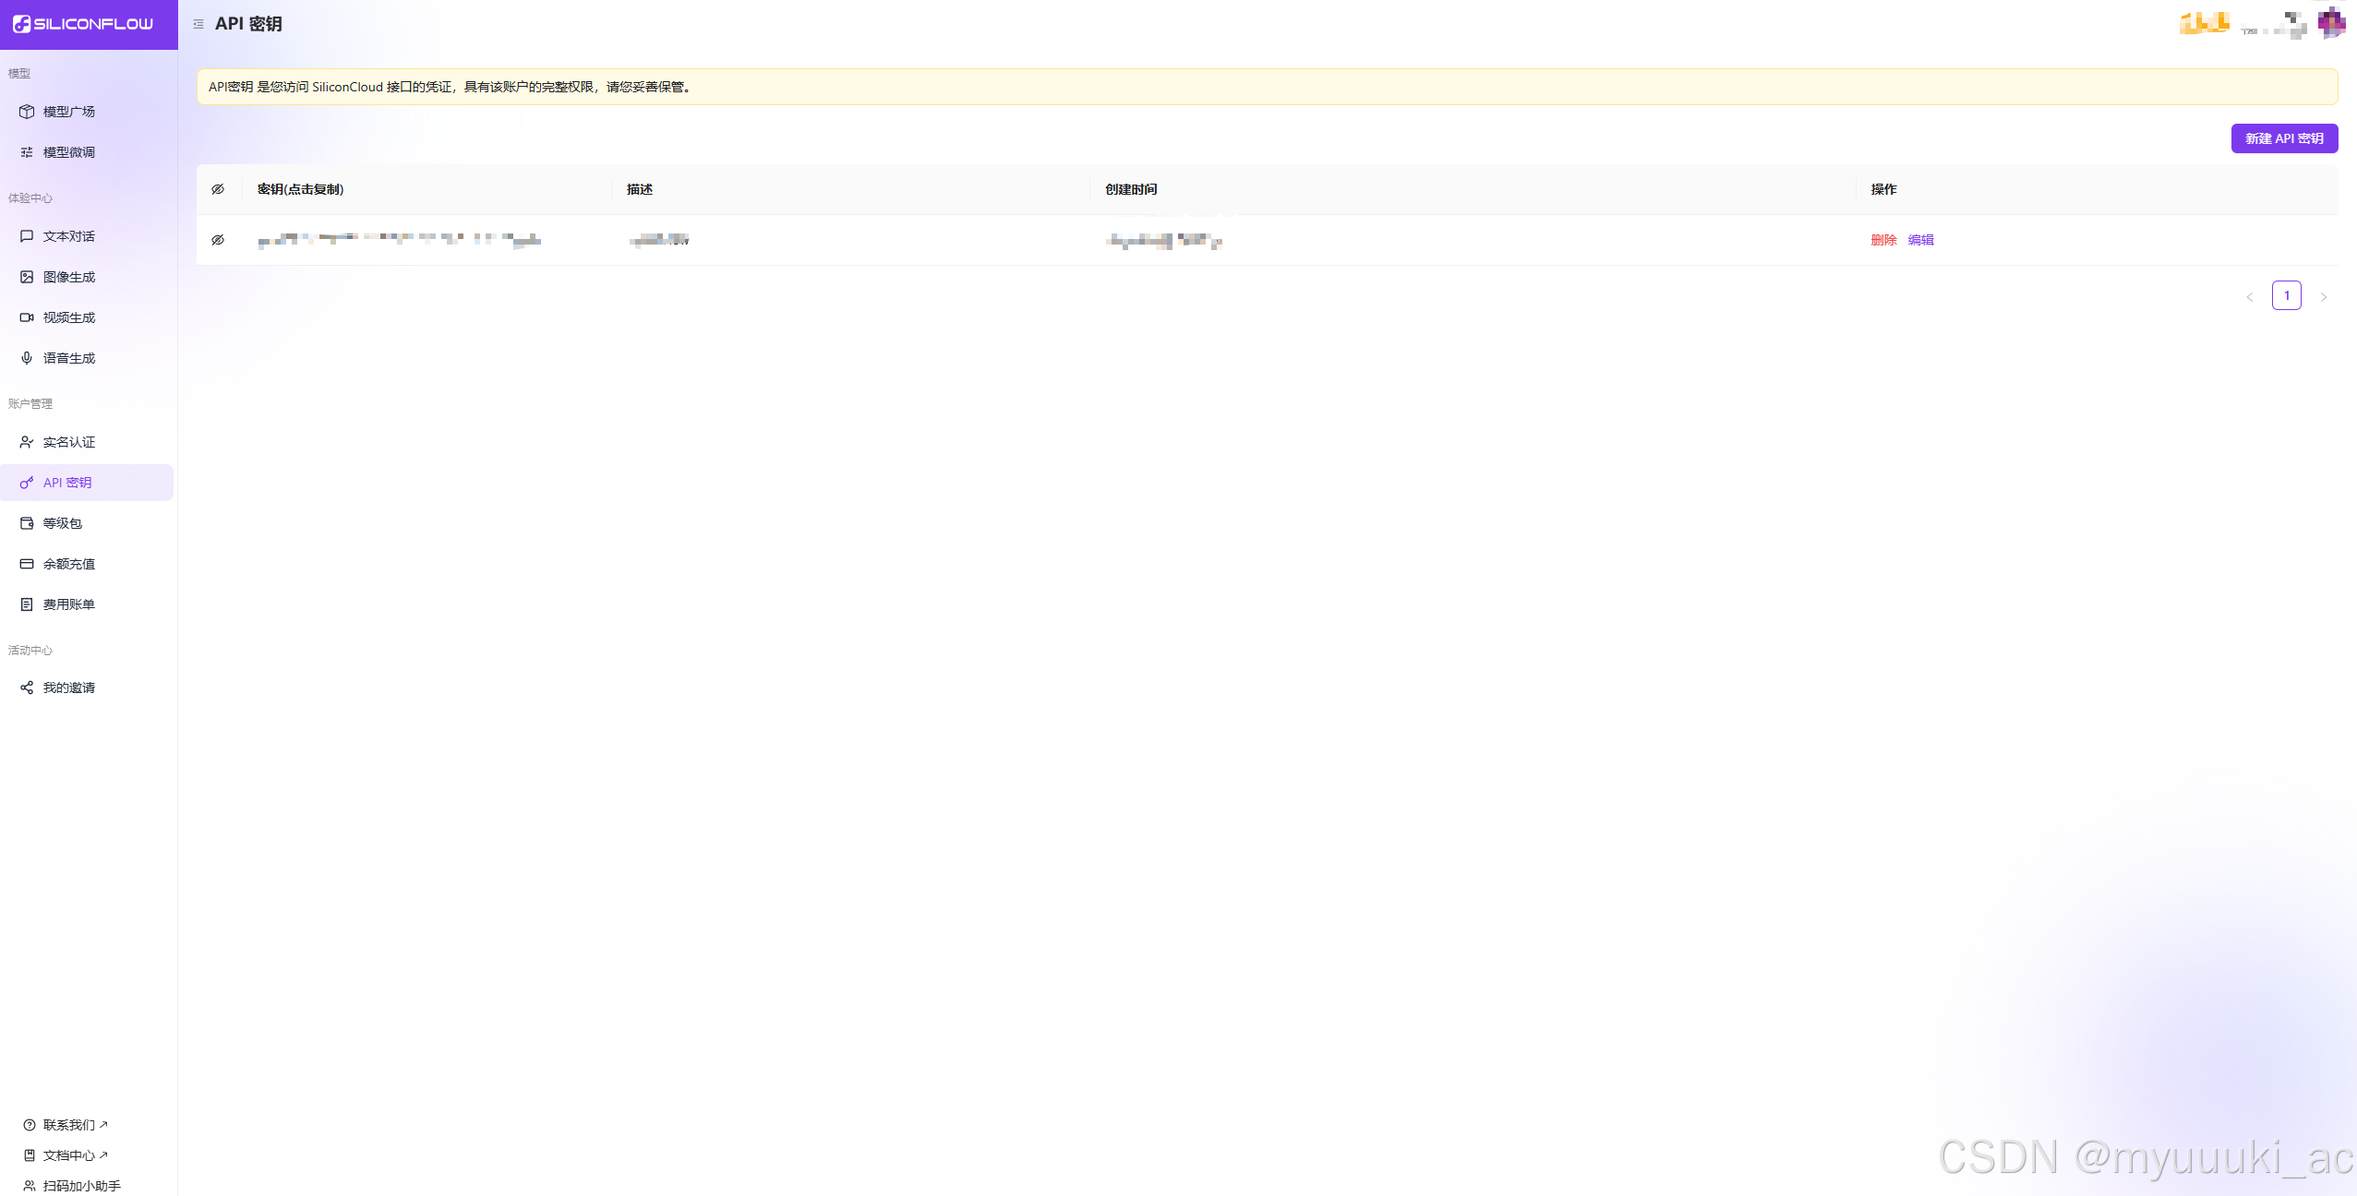
Task: Open 余额充值 menu item
Action: coord(68,564)
